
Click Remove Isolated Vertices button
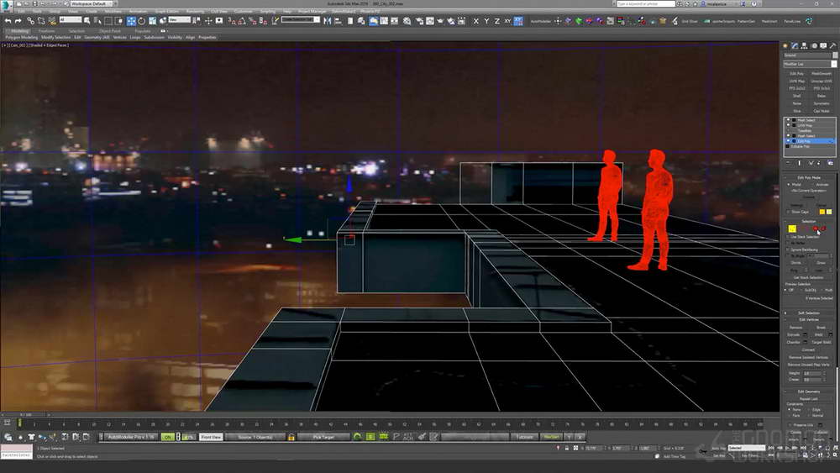pos(808,357)
